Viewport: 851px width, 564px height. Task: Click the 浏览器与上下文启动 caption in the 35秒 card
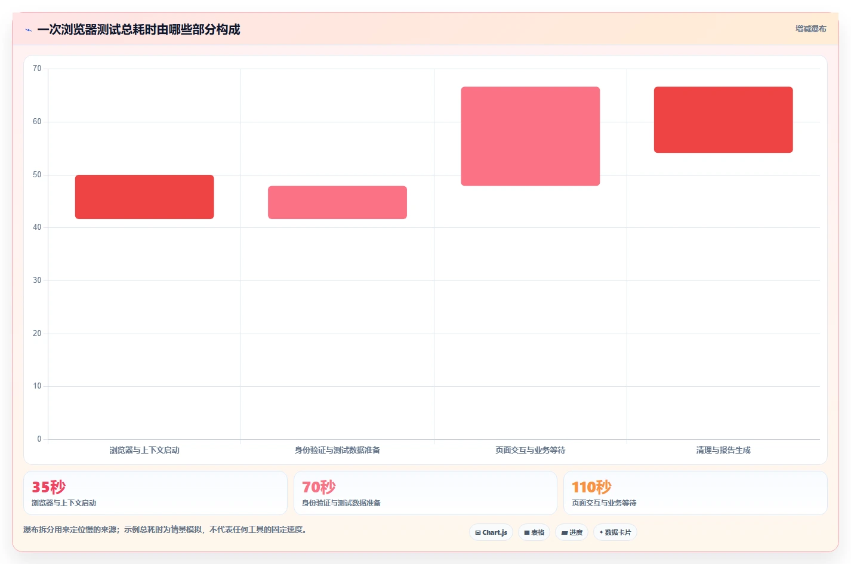[64, 503]
